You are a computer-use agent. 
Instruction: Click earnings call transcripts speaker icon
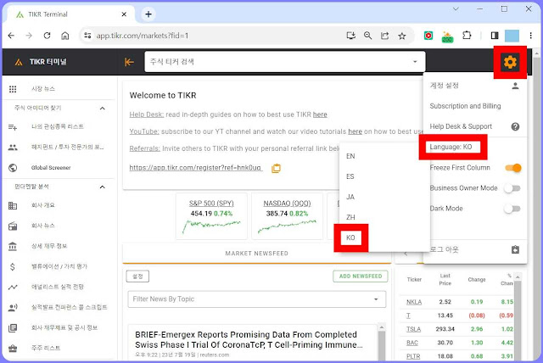[13, 308]
